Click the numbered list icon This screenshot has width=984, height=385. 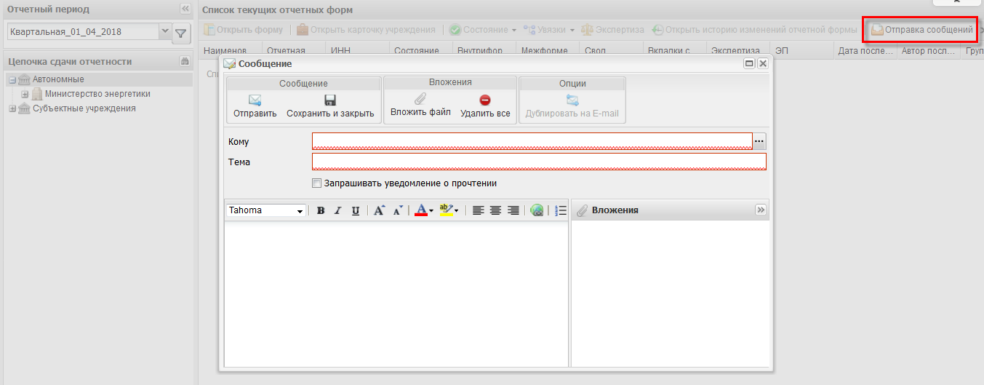(x=560, y=211)
